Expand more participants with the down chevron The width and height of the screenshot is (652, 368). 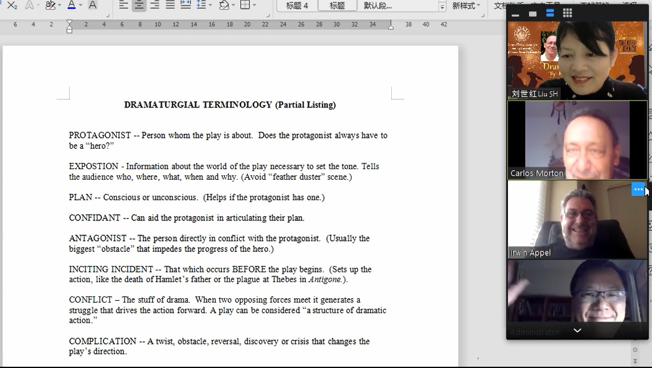pyautogui.click(x=577, y=330)
